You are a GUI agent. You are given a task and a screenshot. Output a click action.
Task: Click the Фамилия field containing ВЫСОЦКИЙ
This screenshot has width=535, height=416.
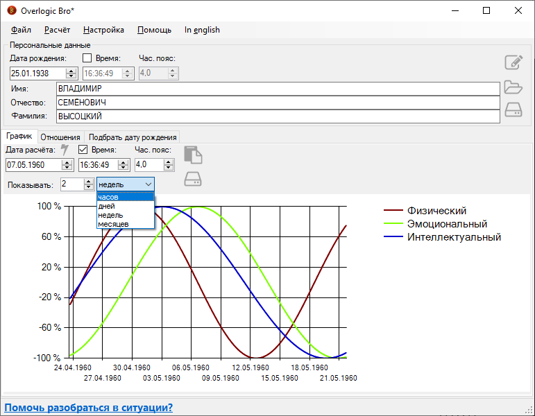(278, 116)
